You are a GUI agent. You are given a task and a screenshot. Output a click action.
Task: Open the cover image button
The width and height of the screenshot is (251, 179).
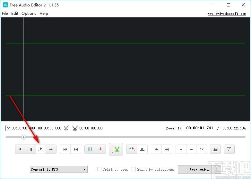click(x=215, y=149)
